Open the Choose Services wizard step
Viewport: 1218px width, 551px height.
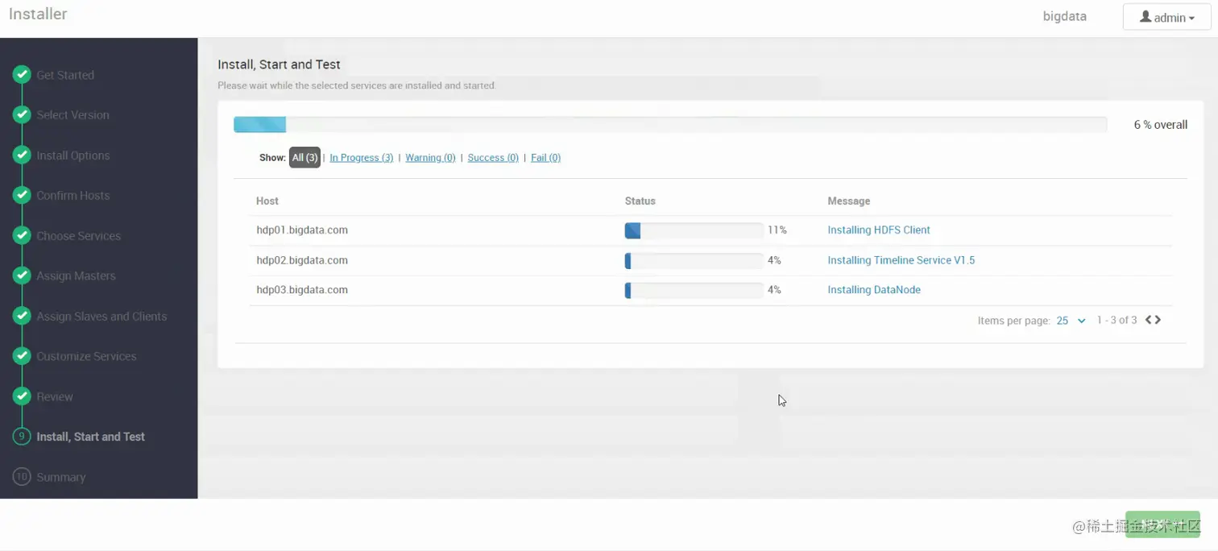pos(78,235)
